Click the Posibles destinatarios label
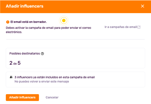151x104 pixels. (24, 54)
